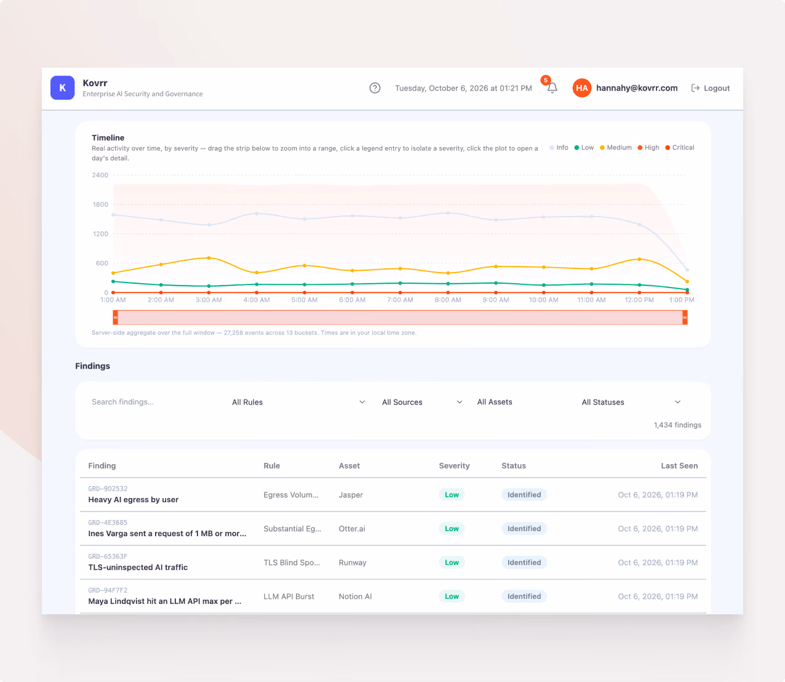Sort by the Rule column header

click(272, 466)
